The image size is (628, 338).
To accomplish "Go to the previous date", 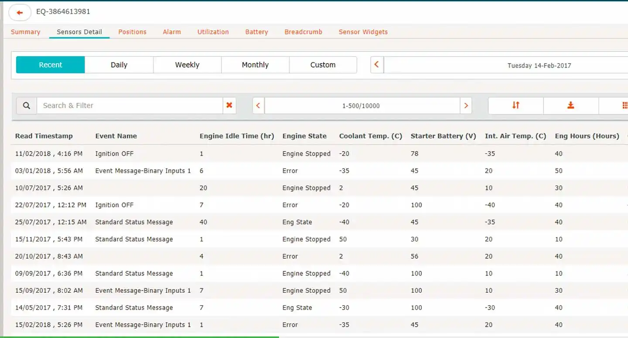I will (377, 65).
